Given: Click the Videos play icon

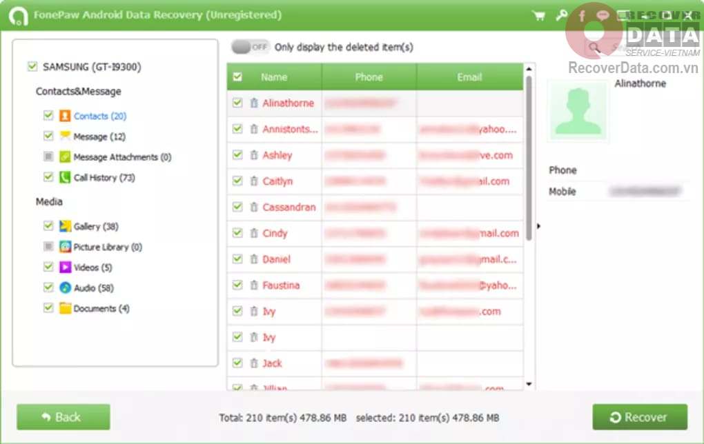Looking at the screenshot, I should (x=65, y=268).
